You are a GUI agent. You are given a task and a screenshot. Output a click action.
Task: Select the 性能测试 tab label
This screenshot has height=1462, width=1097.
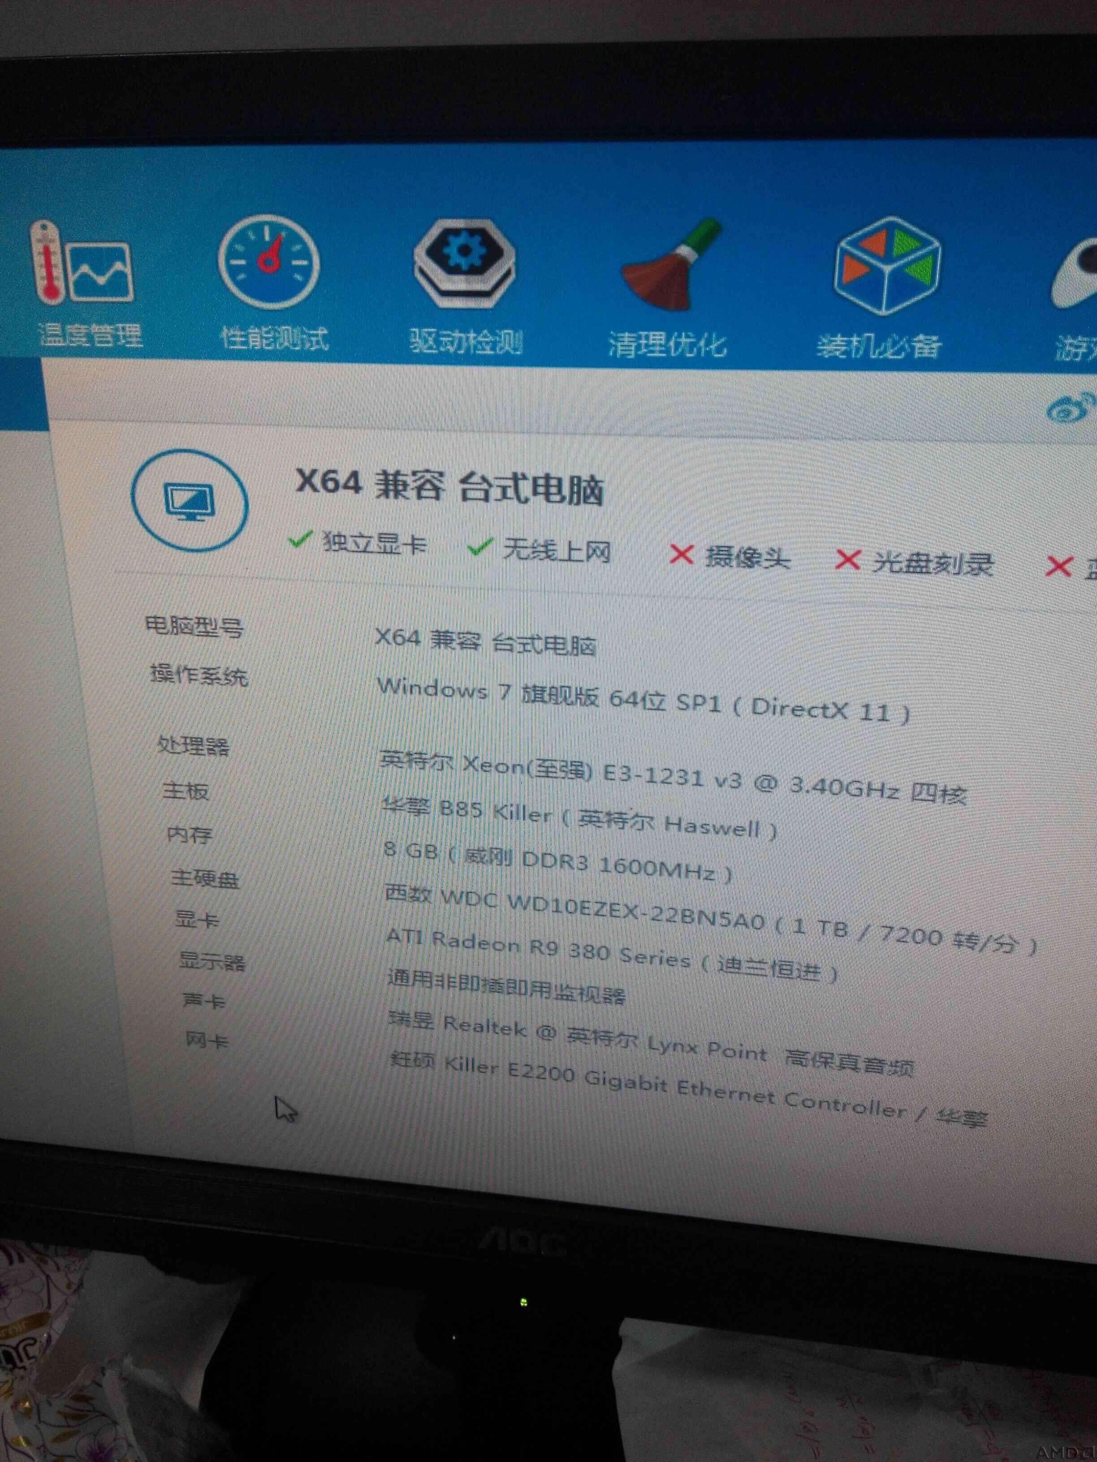pos(274,338)
